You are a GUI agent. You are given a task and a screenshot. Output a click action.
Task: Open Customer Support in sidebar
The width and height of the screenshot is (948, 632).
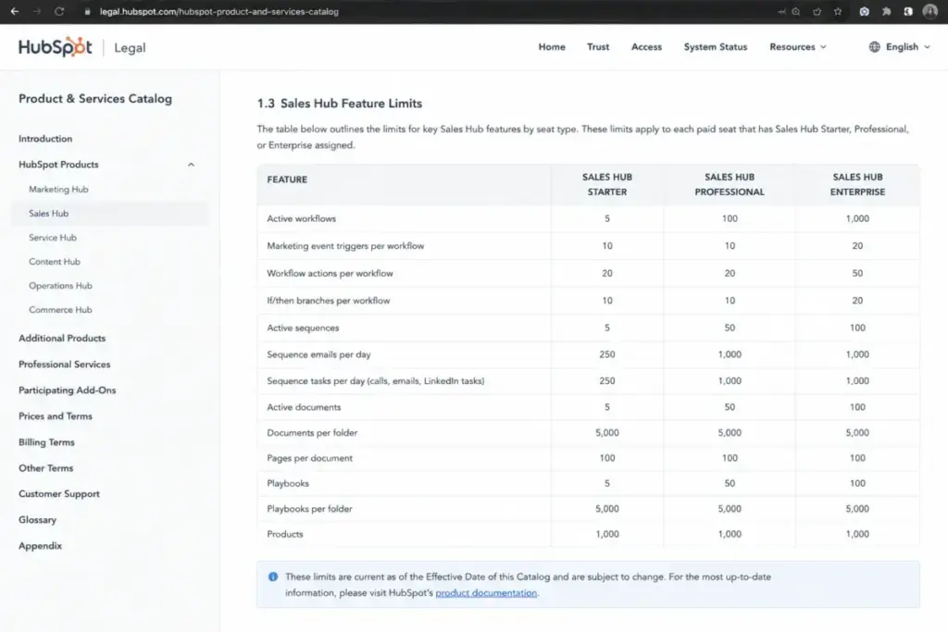tap(58, 493)
